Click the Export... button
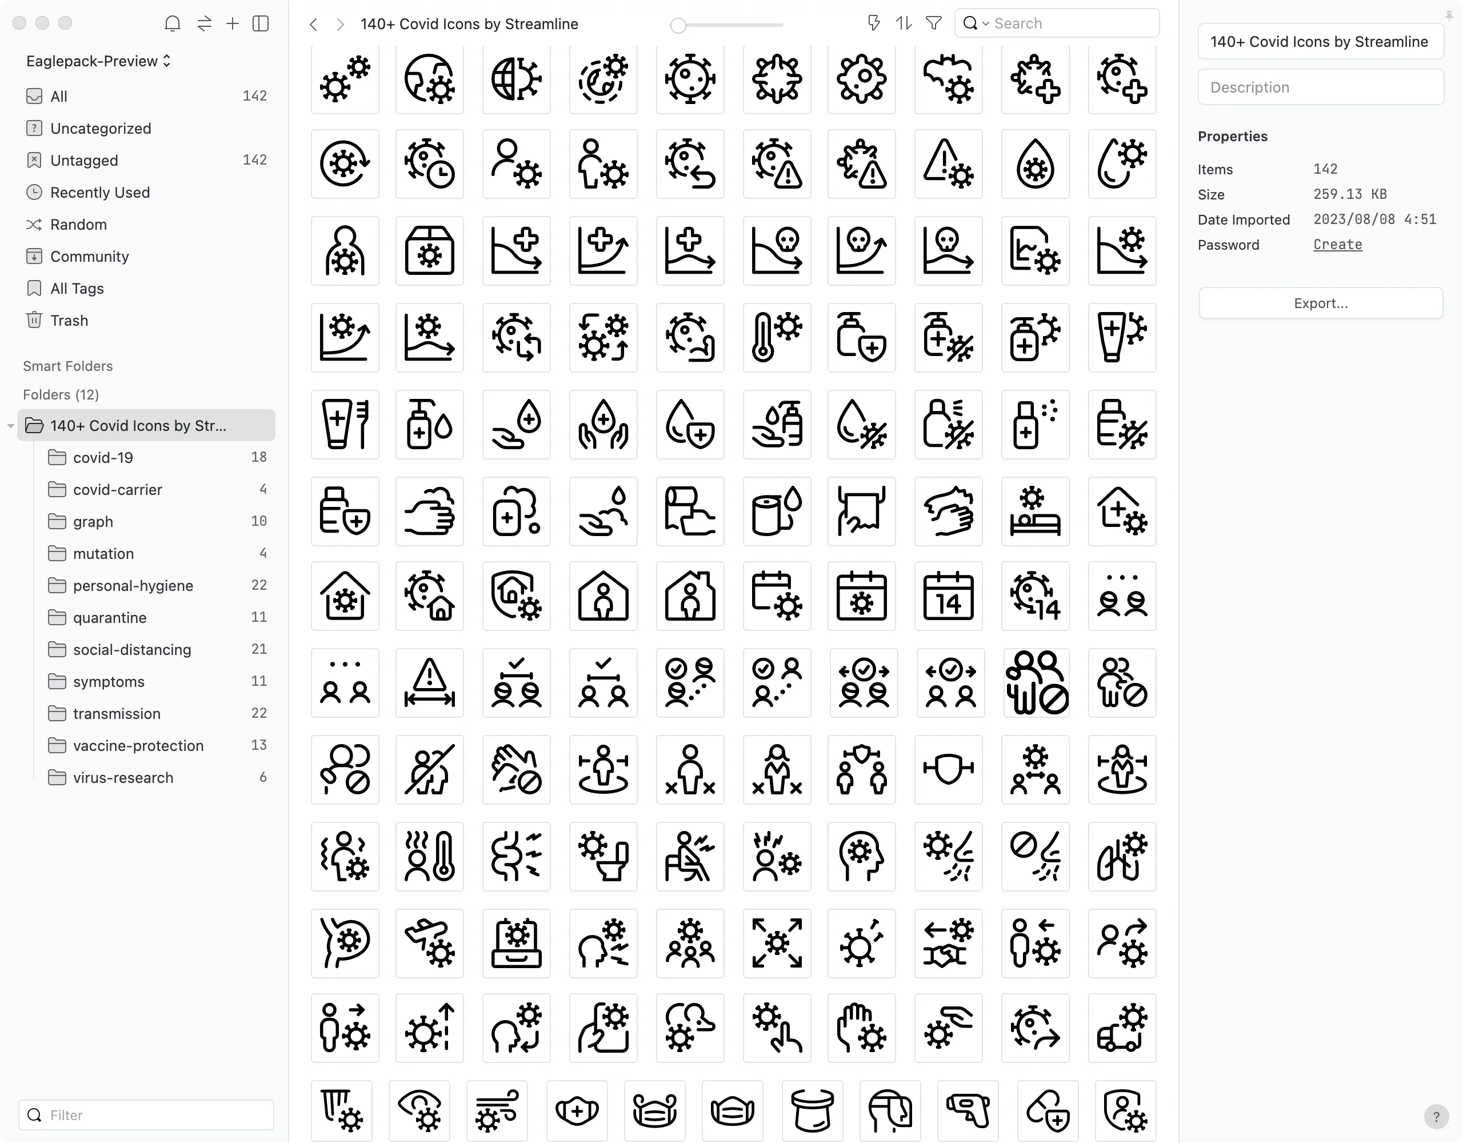This screenshot has width=1463, height=1143. (1320, 303)
